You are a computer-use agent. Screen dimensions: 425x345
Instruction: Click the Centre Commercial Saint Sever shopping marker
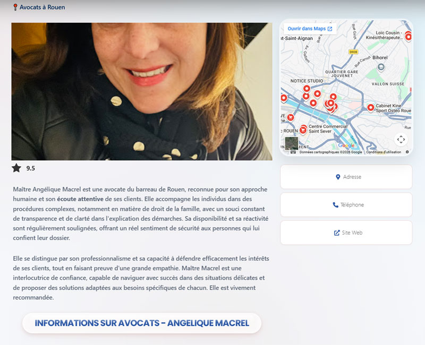tap(303, 128)
